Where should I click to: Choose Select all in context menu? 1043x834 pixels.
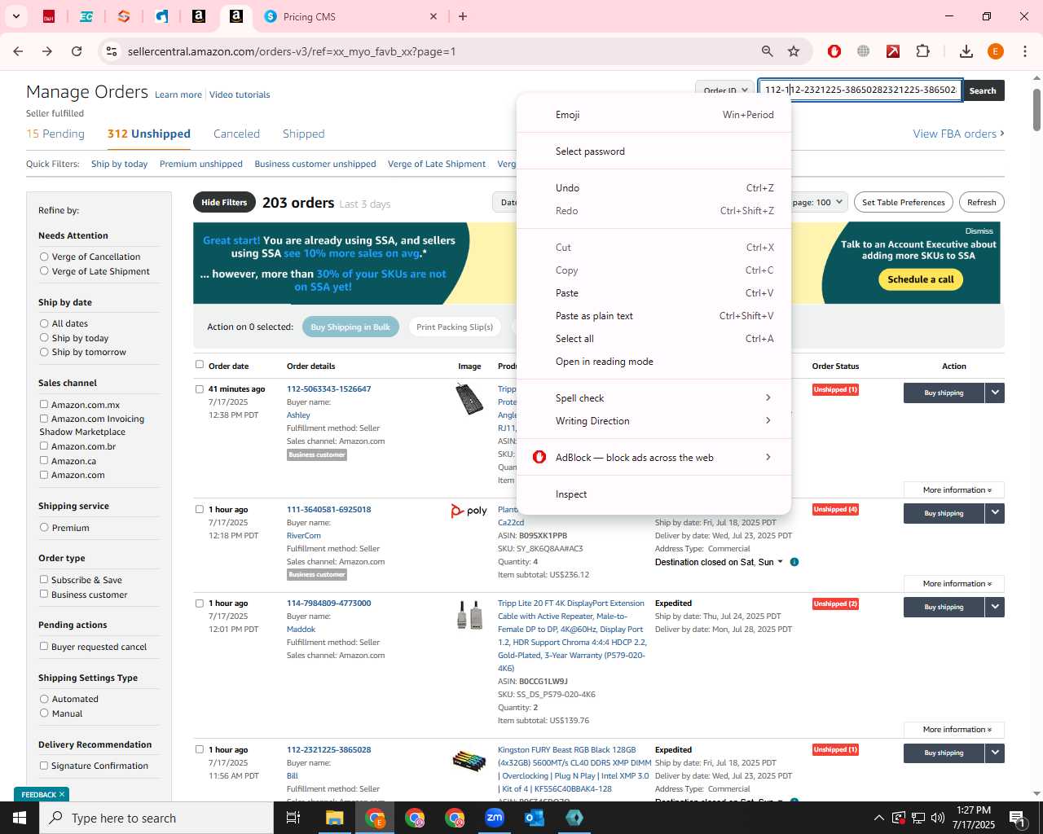coord(654,338)
